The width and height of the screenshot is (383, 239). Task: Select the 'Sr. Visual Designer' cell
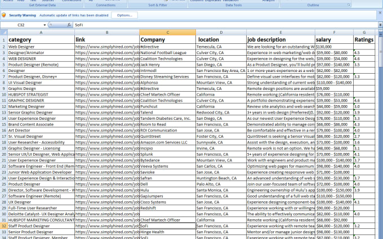click(x=41, y=136)
